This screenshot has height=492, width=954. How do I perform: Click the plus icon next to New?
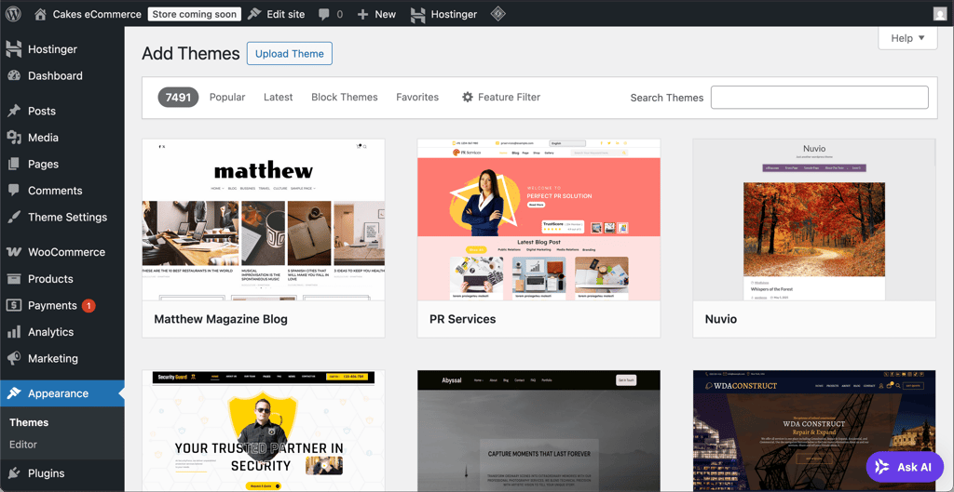[362, 14]
